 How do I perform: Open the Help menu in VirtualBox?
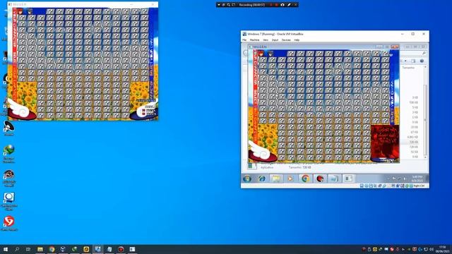point(297,40)
